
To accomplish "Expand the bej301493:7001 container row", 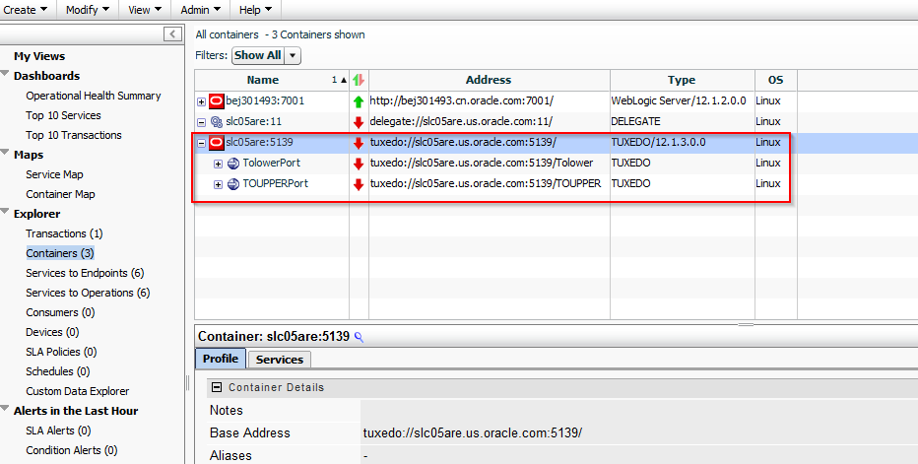I will (201, 101).
